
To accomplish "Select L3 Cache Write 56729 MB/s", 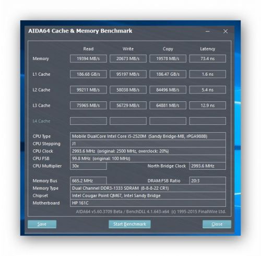I will click(128, 106).
